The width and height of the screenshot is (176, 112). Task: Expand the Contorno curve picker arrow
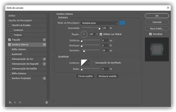(x=88, y=63)
